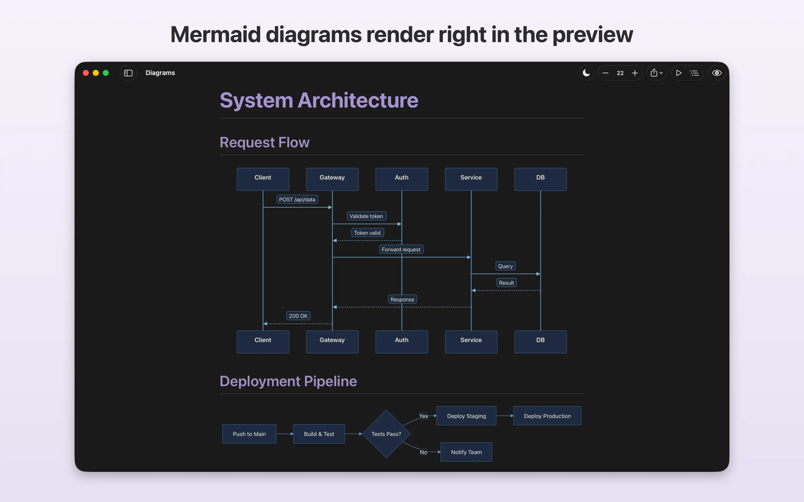Click the Deployment Pipeline heading
This screenshot has width=804, height=502.
click(288, 381)
